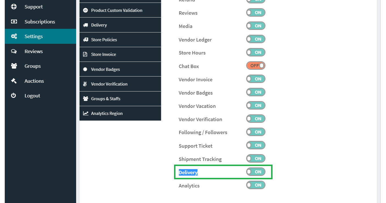Toggle off Shipment Tracking
The width and height of the screenshot is (386, 203).
tap(256, 158)
